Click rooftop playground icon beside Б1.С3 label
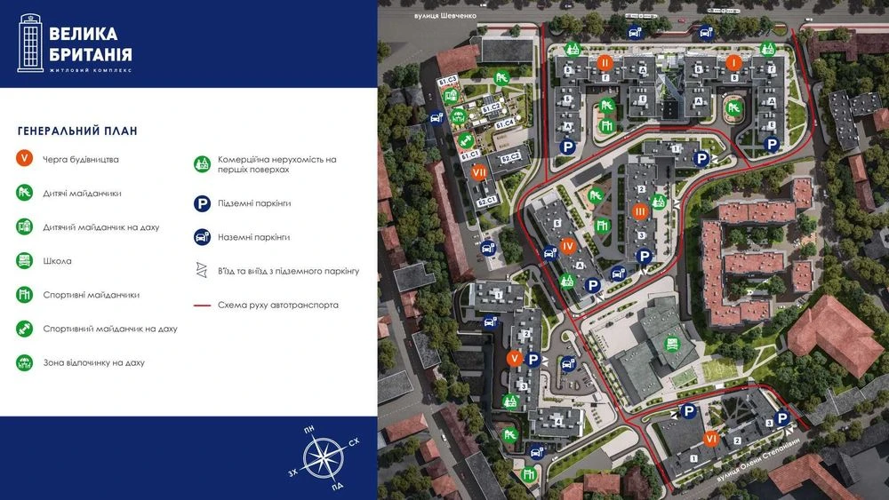The image size is (889, 500). point(451,95)
